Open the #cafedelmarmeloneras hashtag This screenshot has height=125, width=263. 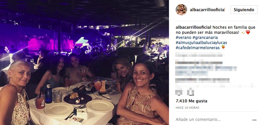[x=198, y=48]
